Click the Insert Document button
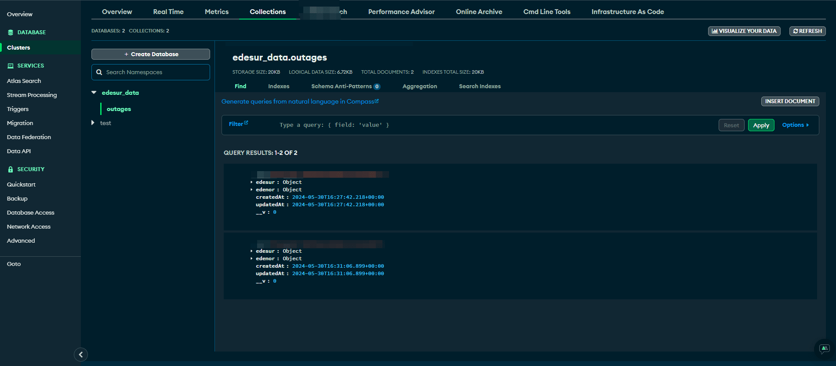Screen dimensions: 836x366 tap(790, 101)
